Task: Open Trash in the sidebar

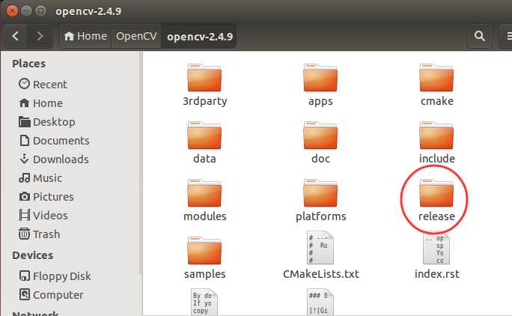Action: (39, 234)
